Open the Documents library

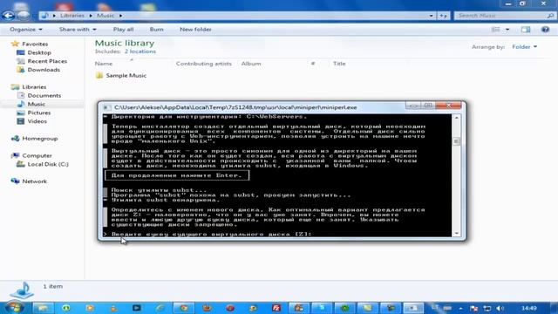[44, 95]
